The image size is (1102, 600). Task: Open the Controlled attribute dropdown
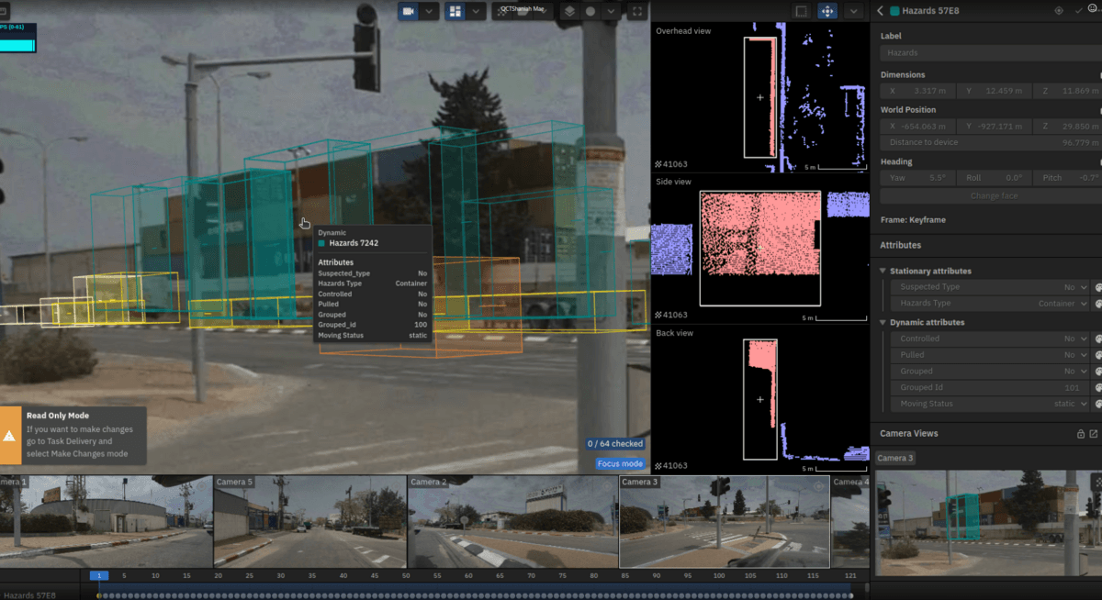[x=988, y=339]
